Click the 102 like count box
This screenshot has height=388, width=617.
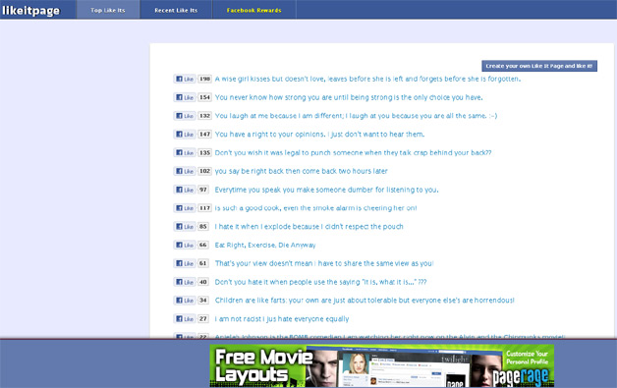click(204, 171)
